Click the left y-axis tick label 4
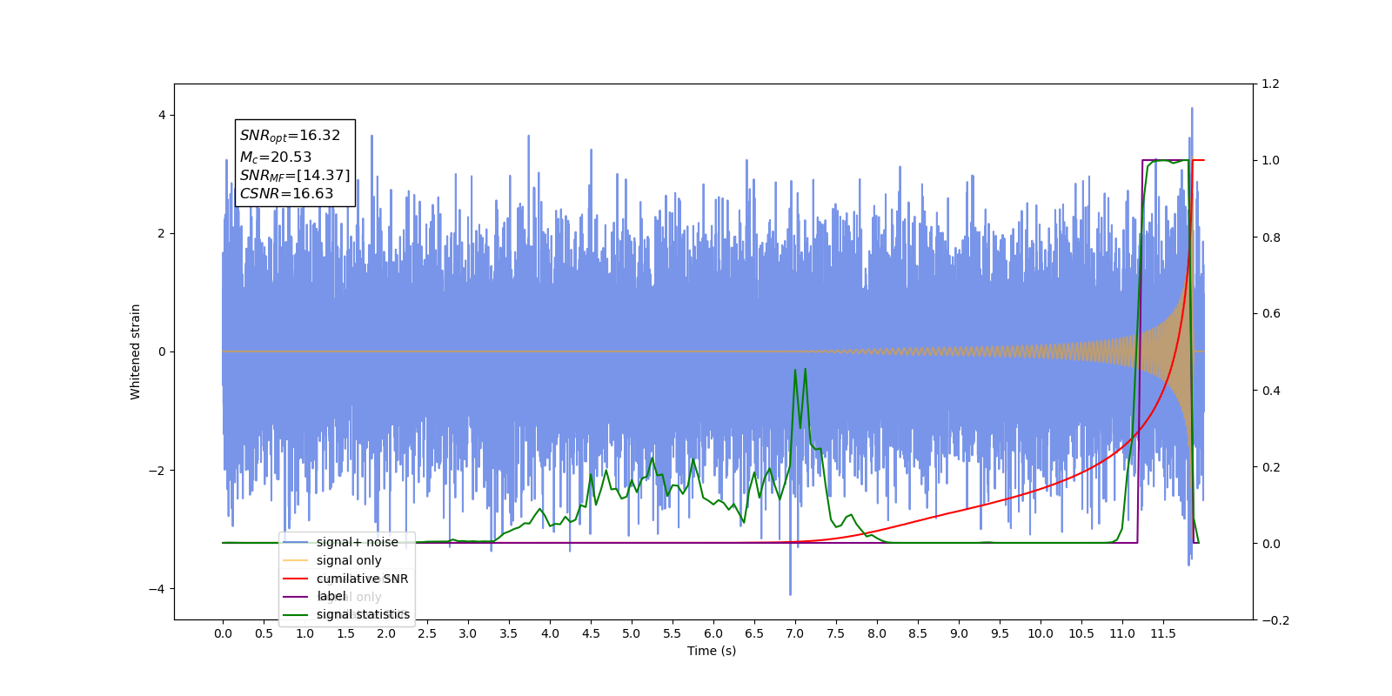This screenshot has height=696, width=1392. click(x=162, y=115)
